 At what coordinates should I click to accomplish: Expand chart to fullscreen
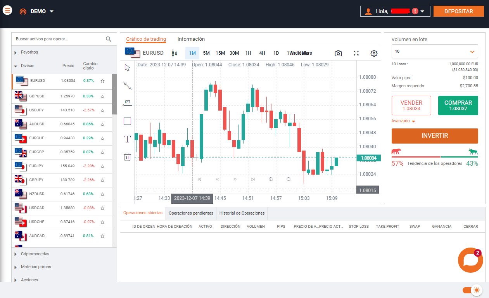(356, 53)
